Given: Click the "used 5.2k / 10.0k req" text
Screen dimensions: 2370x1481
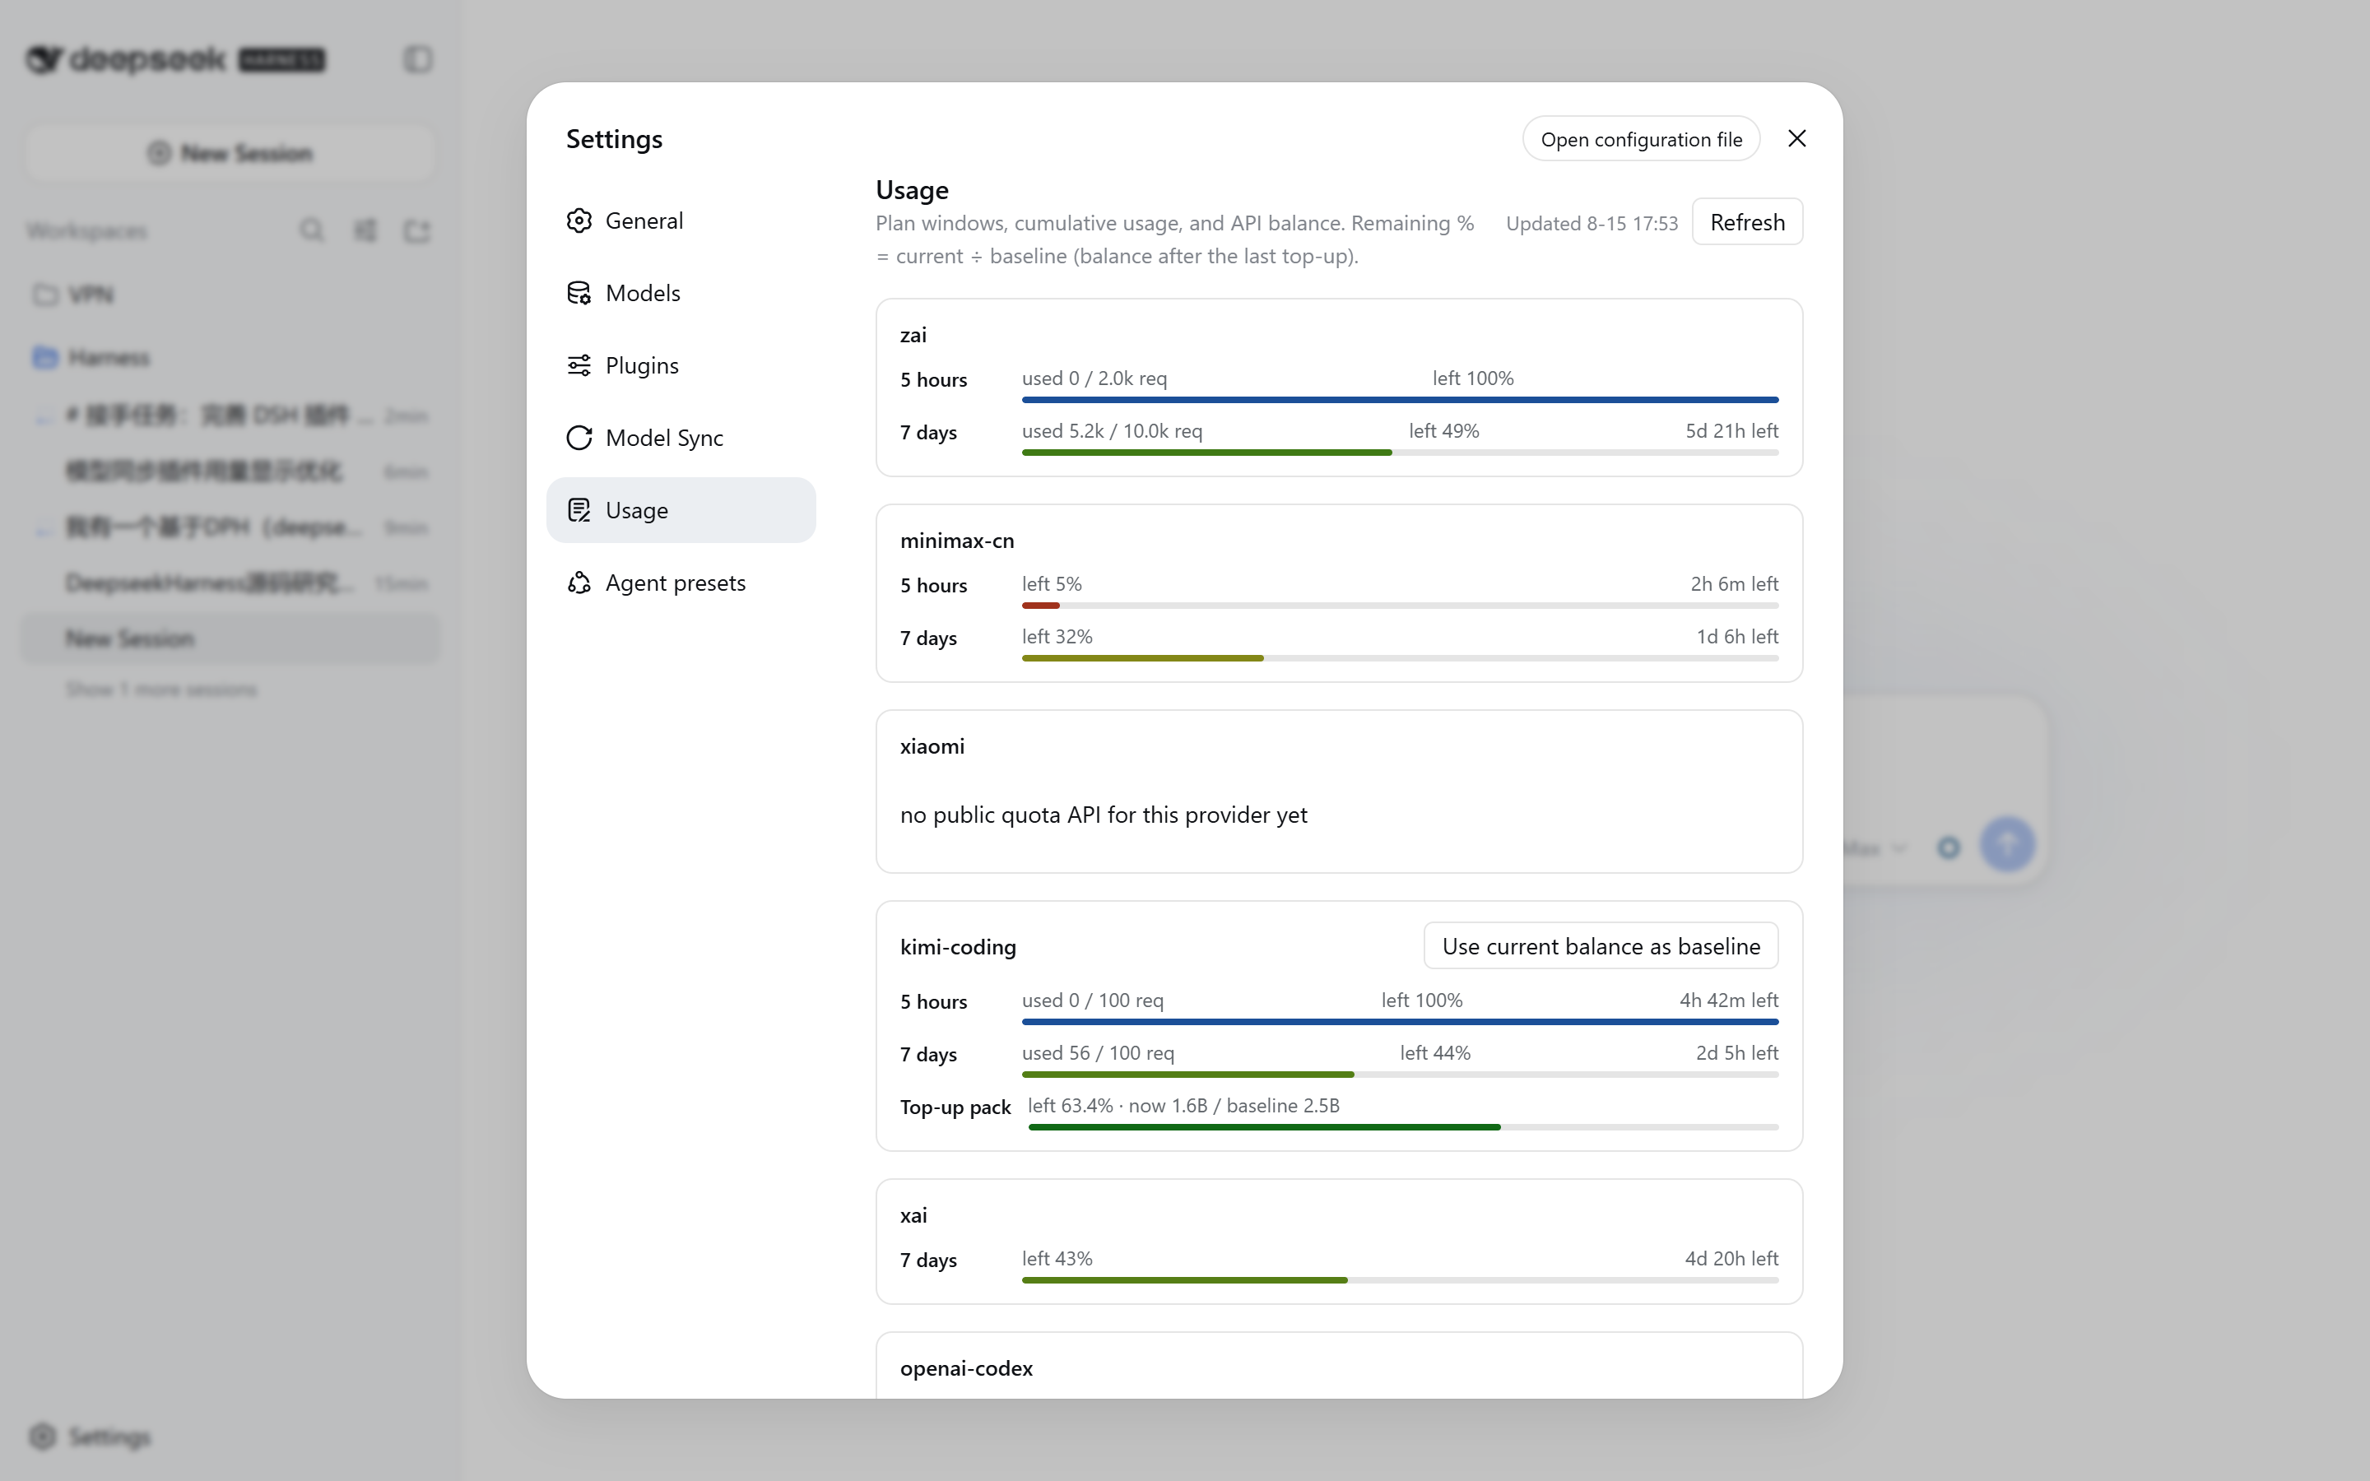Looking at the screenshot, I should (1113, 431).
